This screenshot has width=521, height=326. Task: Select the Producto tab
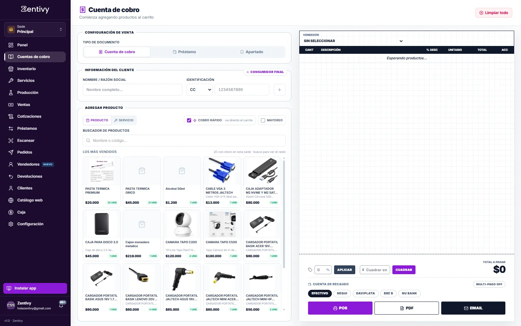click(97, 120)
